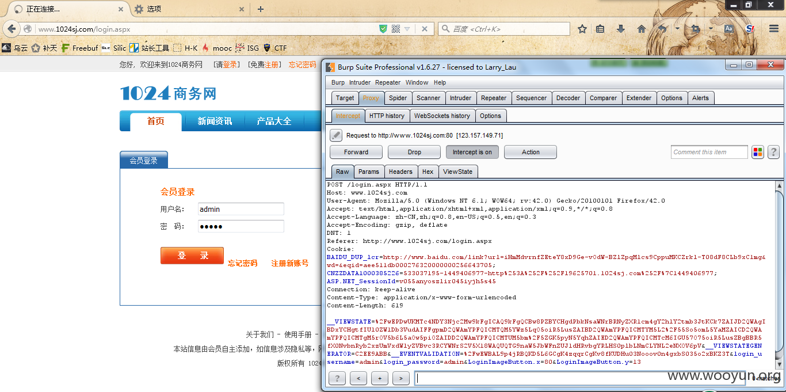Open the HTTP history sub-tab

click(x=387, y=116)
